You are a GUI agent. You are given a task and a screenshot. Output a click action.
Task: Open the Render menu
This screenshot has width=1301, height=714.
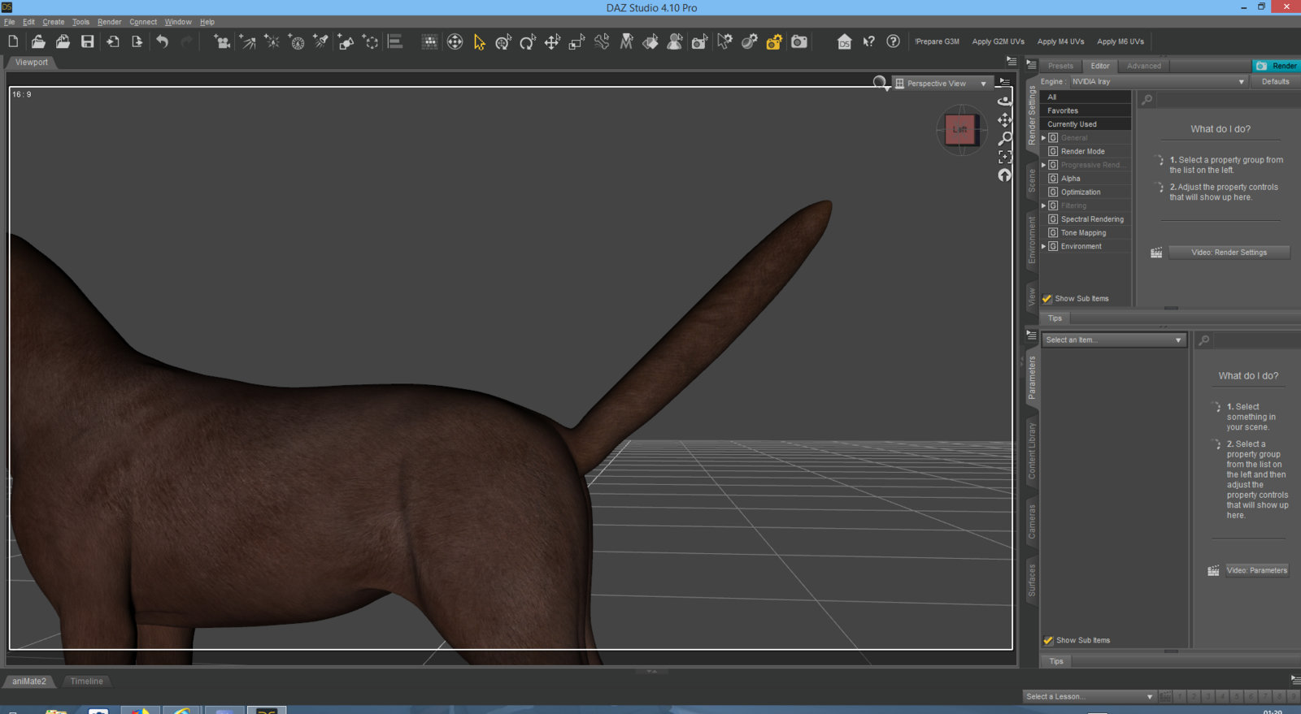pyautogui.click(x=109, y=22)
